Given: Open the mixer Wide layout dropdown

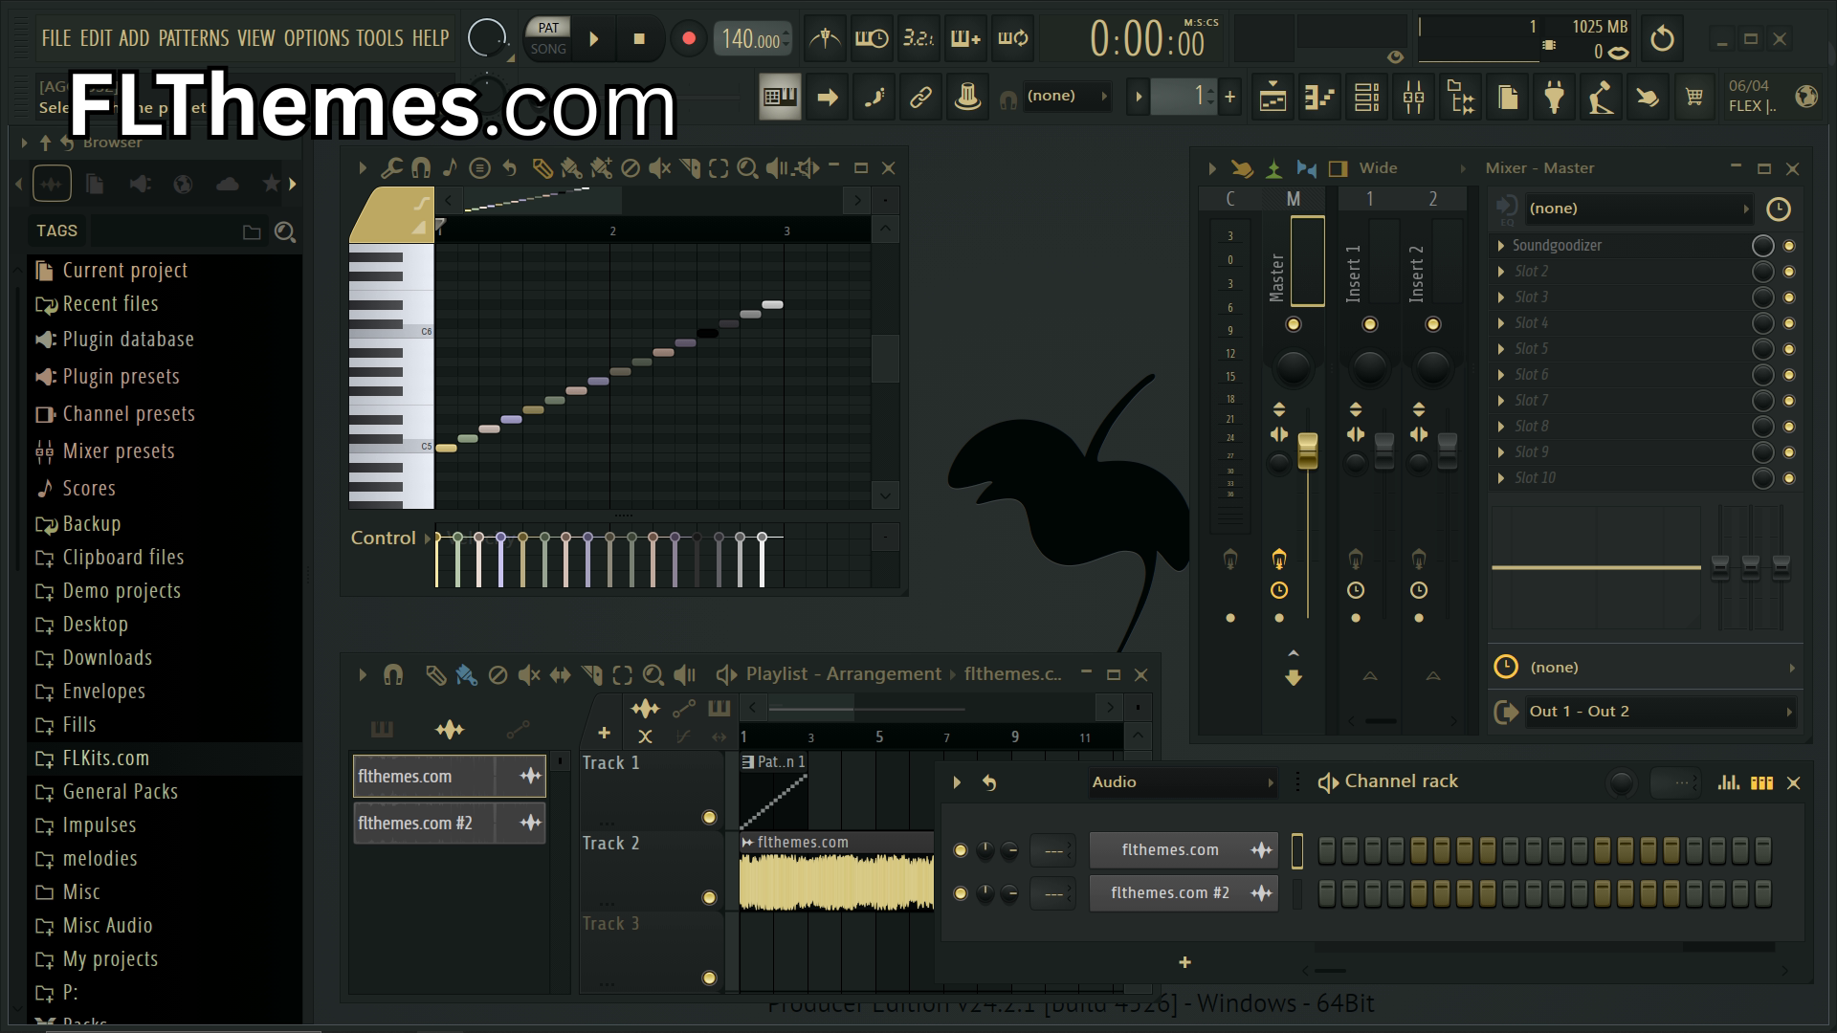Looking at the screenshot, I should pos(1412,168).
